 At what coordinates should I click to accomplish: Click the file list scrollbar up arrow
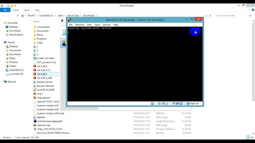coord(253,21)
